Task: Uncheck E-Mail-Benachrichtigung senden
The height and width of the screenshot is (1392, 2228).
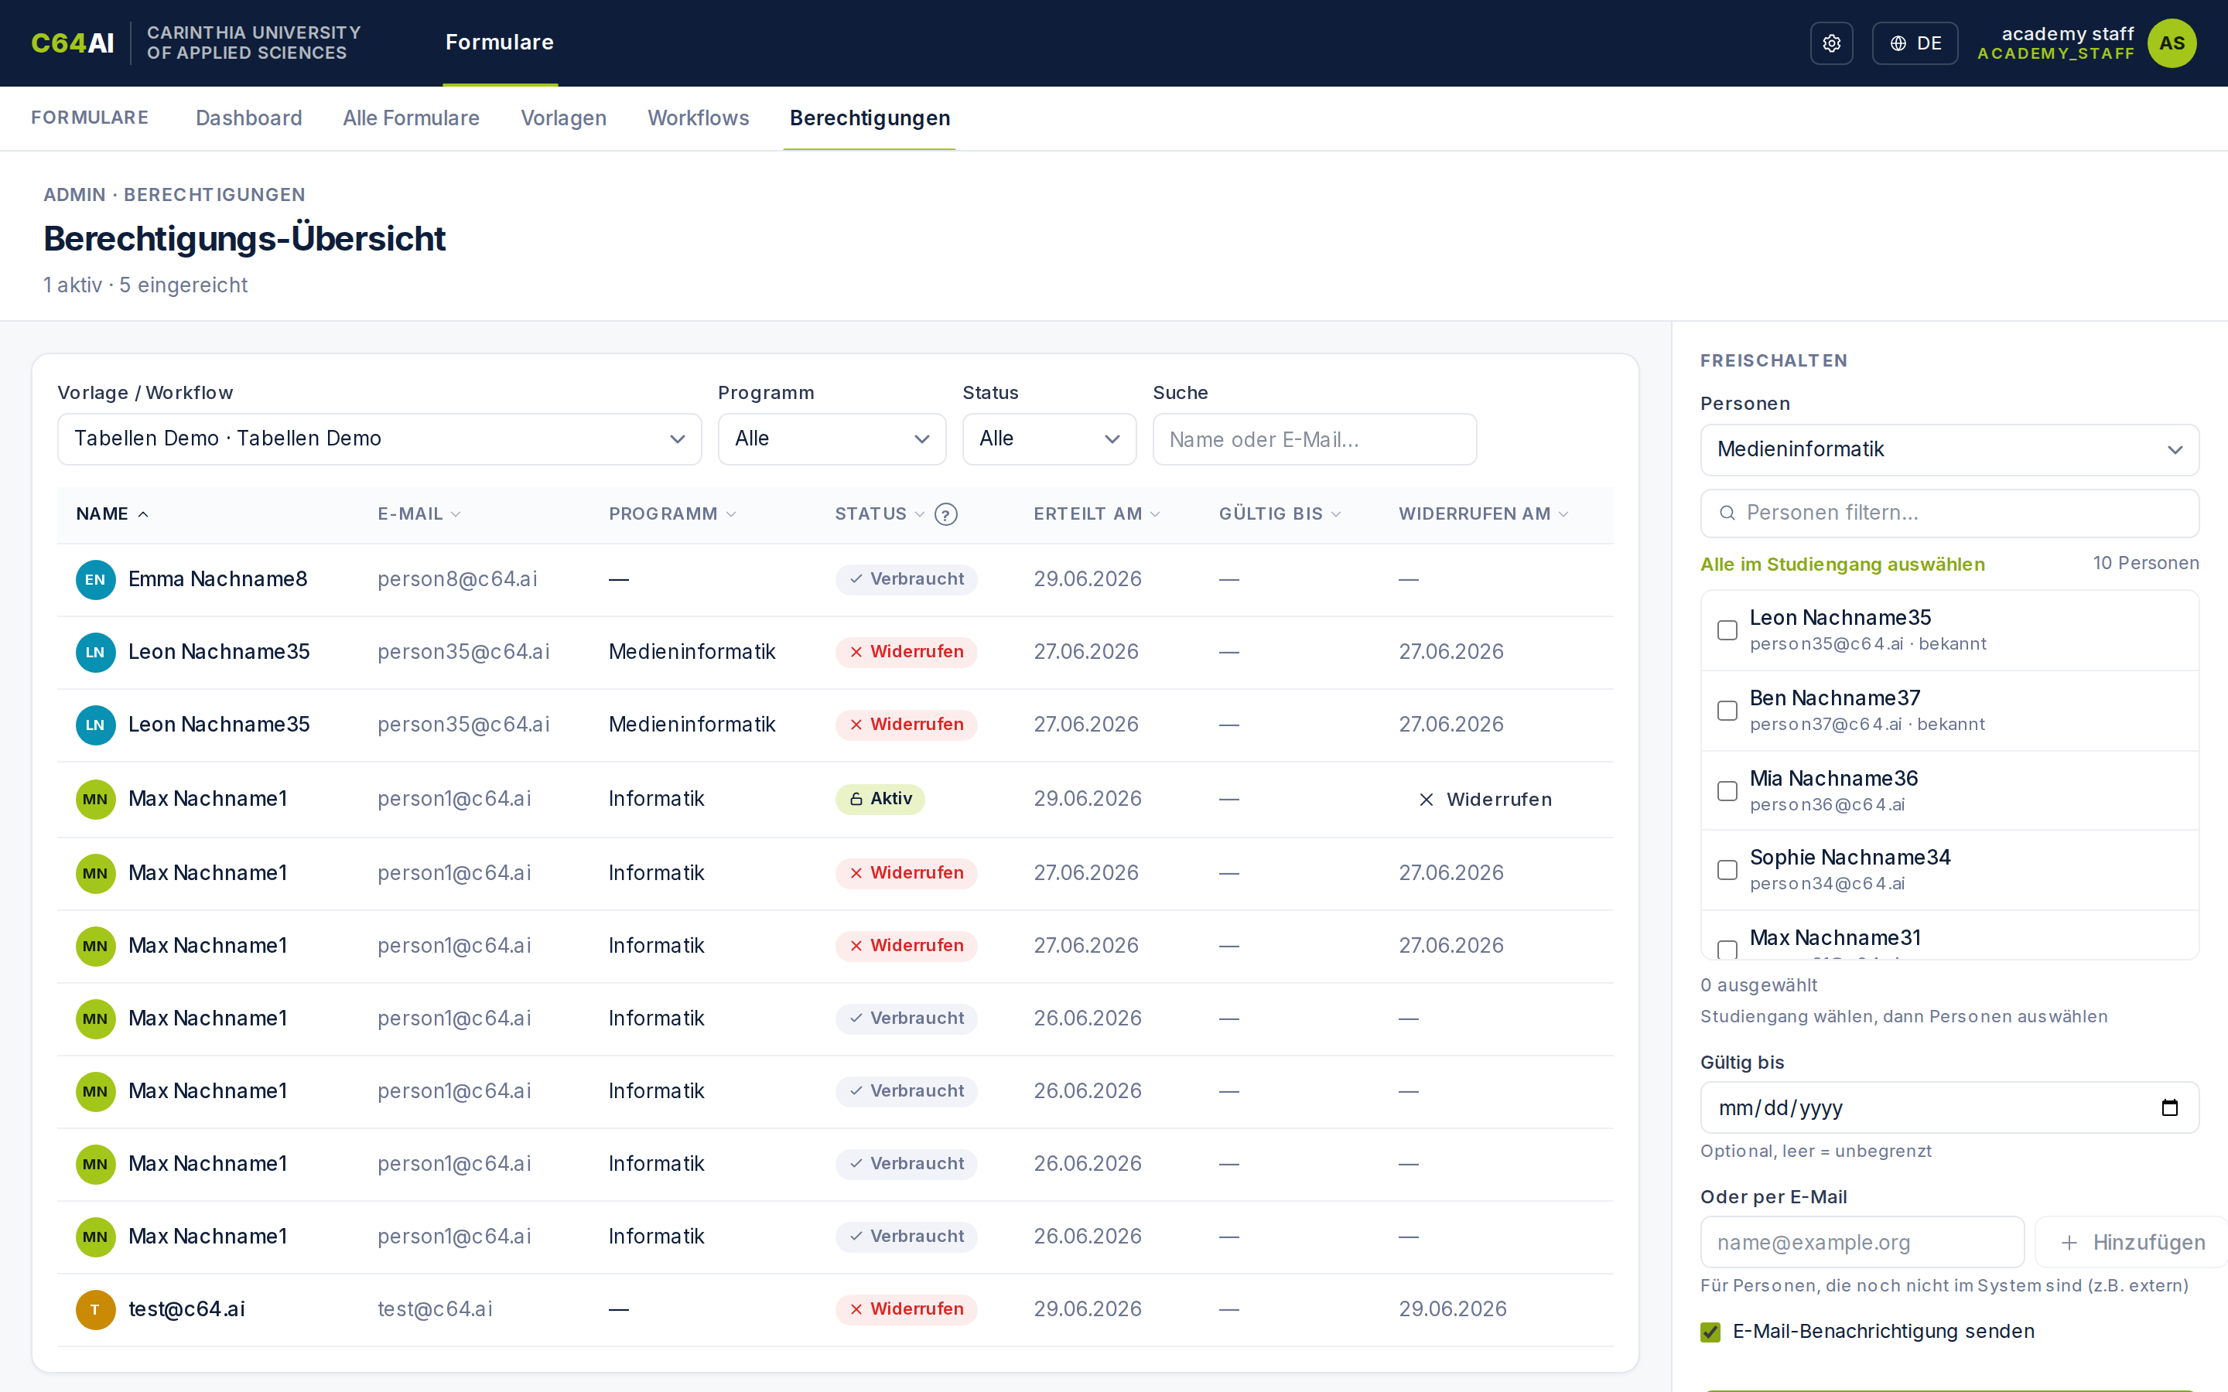Action: click(x=1710, y=1331)
